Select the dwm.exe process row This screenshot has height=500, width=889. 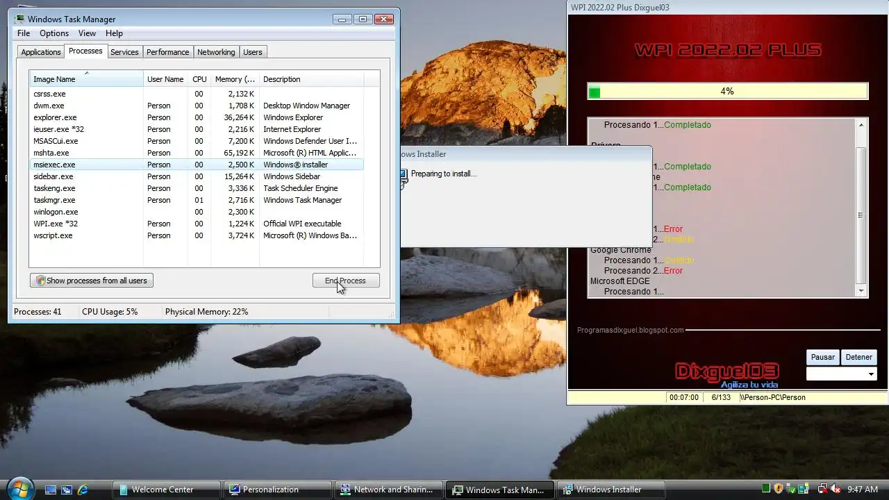[x=196, y=106]
